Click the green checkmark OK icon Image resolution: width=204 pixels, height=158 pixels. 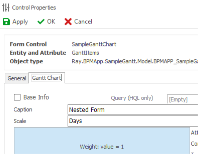[x=41, y=22]
